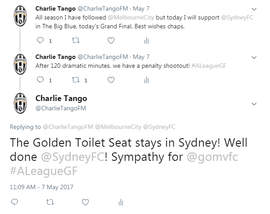Reply to the Big Blue Grand Final tweet
The width and height of the screenshot is (270, 214).
coord(40,40)
